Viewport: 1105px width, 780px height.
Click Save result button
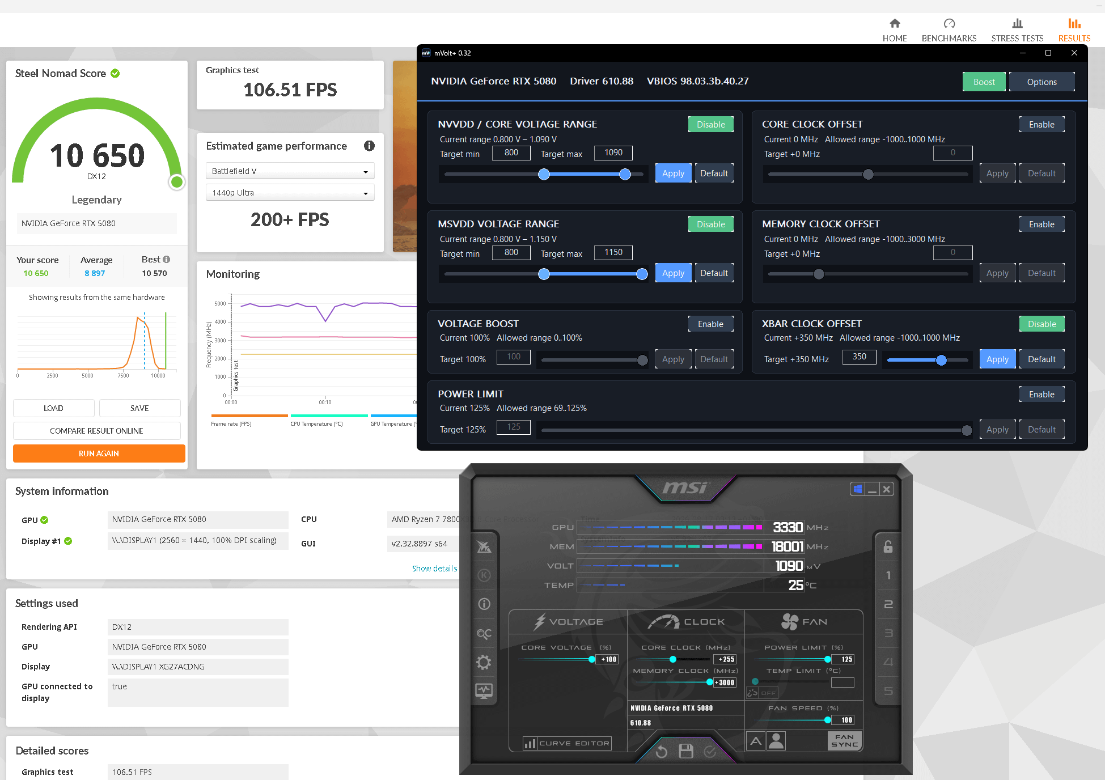139,408
